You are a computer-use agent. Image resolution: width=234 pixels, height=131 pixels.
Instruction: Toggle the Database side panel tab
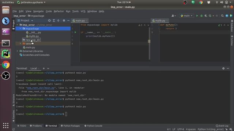(x=232, y=26)
